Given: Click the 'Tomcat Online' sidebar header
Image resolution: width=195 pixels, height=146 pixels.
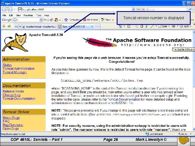Looking at the screenshot, I should pos(24,112).
